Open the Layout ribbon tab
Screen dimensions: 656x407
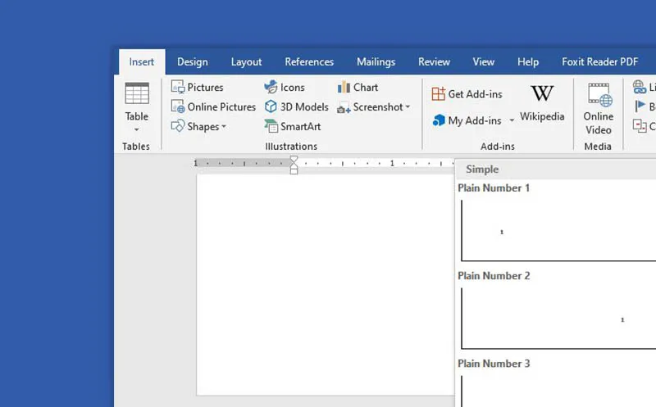[246, 62]
